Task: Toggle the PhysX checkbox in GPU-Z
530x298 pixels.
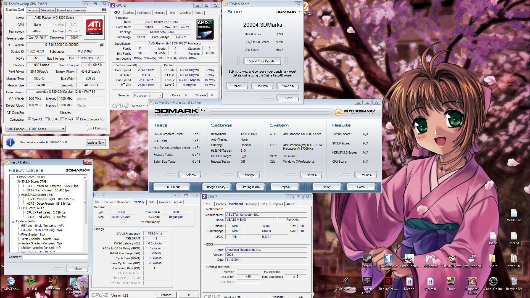Action: [62, 119]
